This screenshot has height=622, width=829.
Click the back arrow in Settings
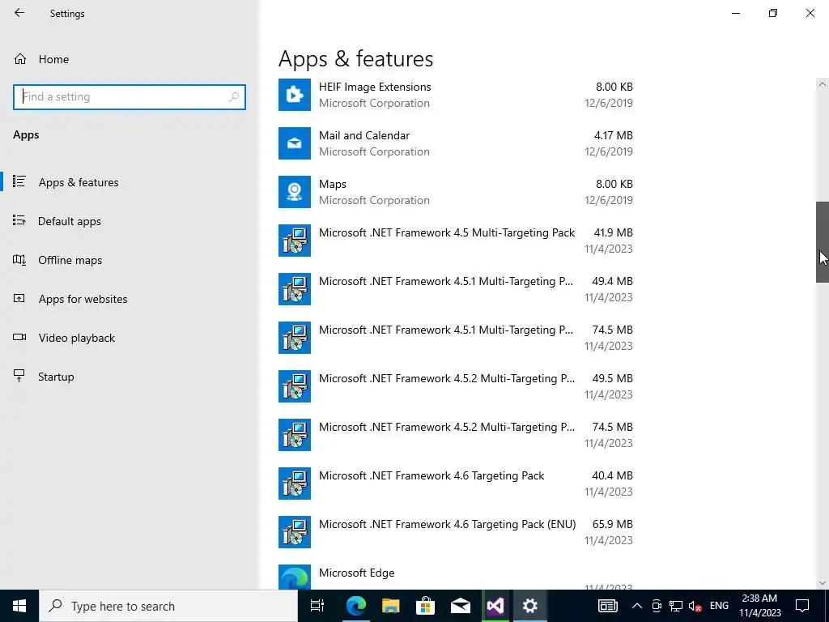tap(19, 13)
